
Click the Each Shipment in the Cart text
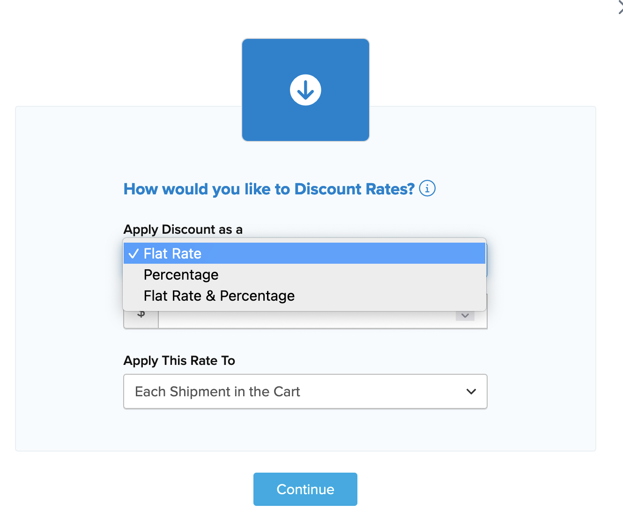pyautogui.click(x=217, y=392)
